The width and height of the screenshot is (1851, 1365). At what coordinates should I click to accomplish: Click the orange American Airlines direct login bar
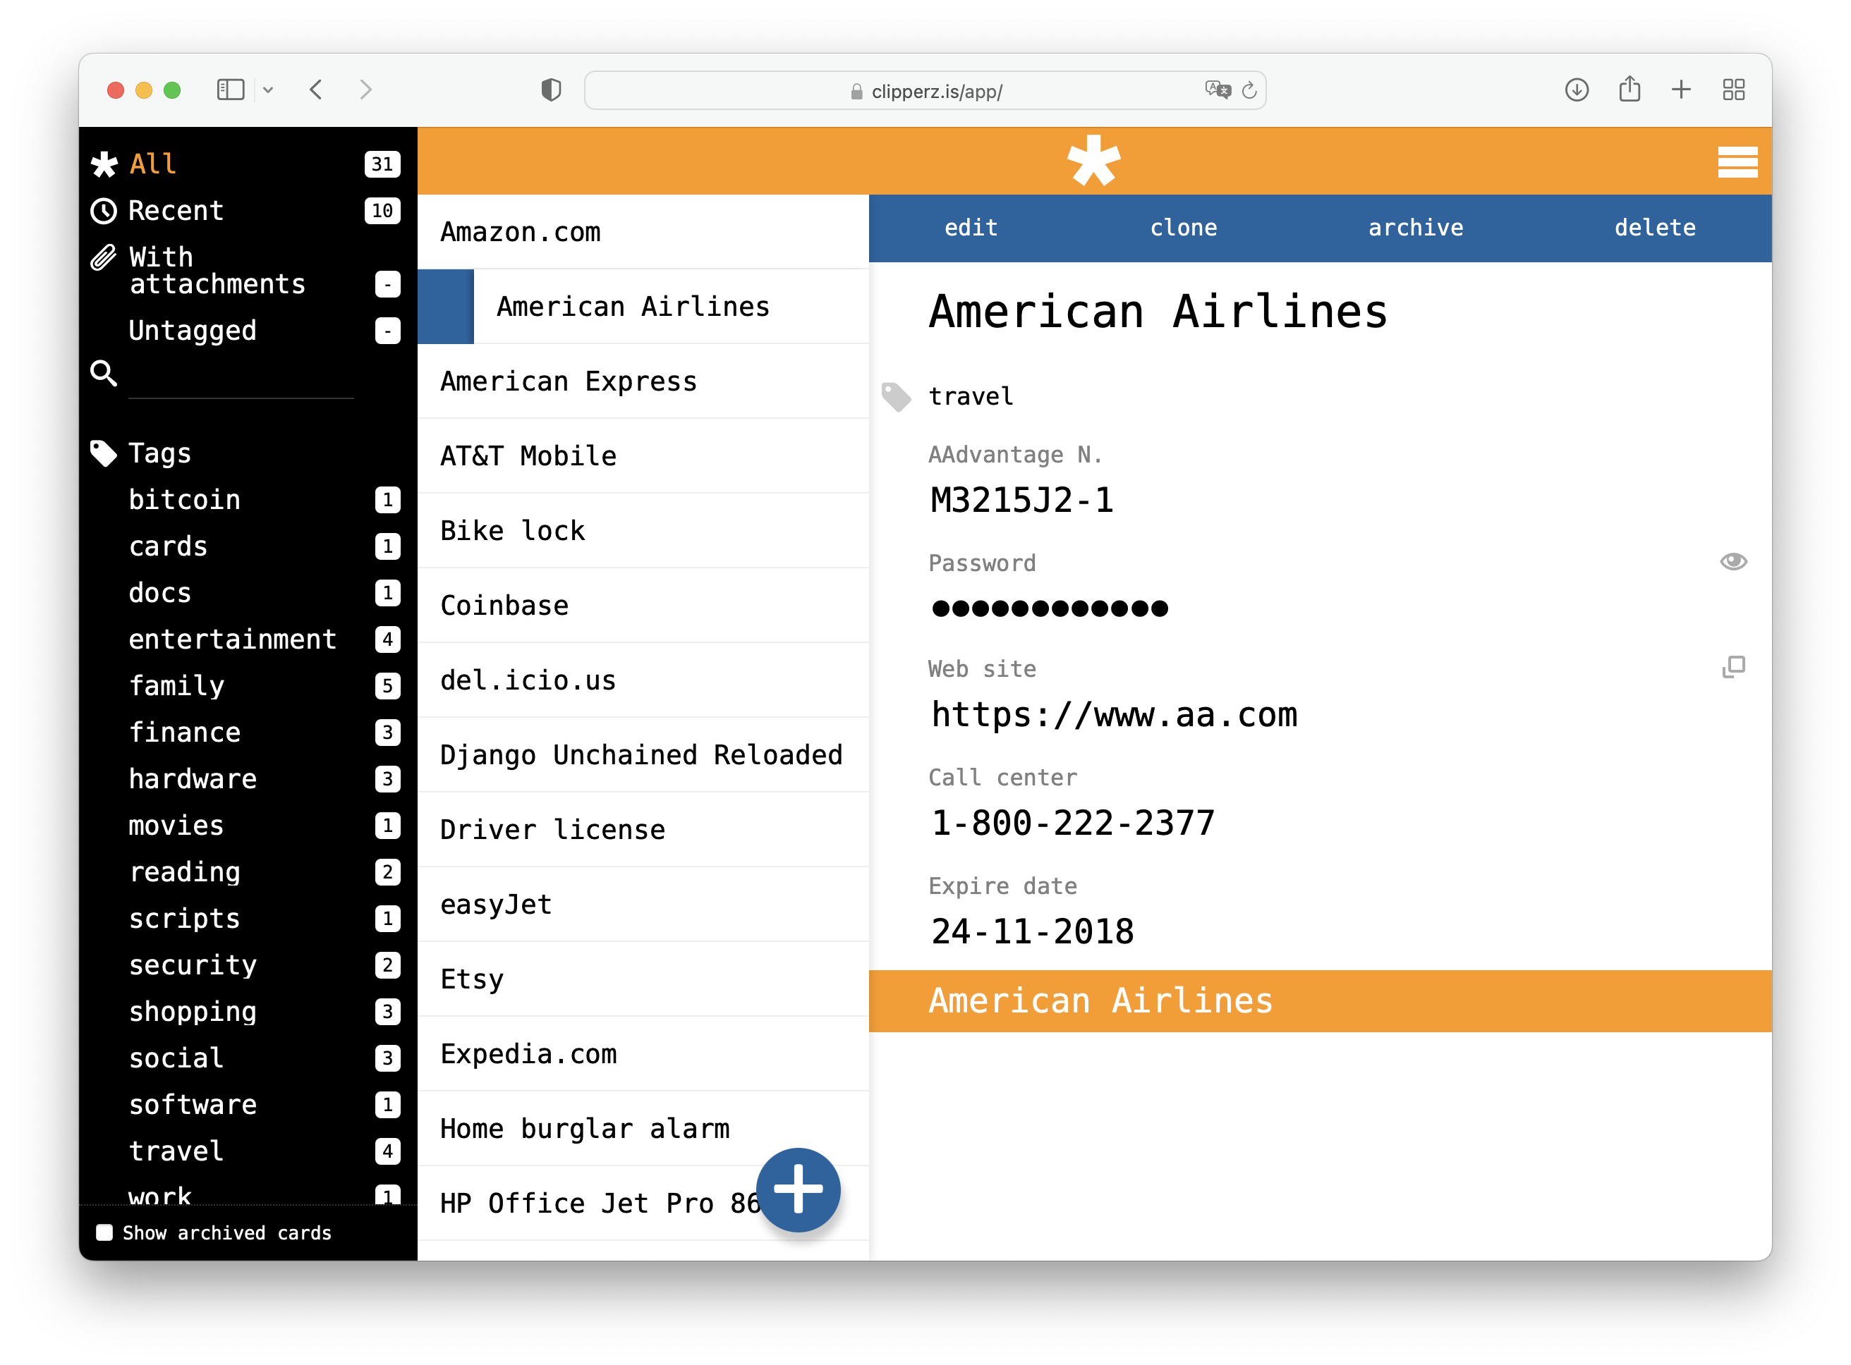(1321, 1000)
